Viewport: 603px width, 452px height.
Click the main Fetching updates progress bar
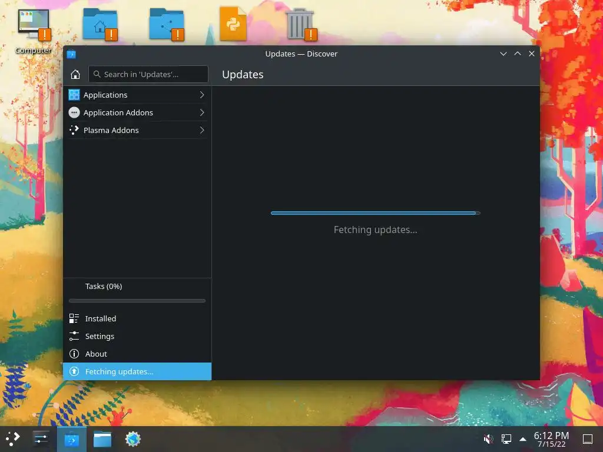point(375,213)
